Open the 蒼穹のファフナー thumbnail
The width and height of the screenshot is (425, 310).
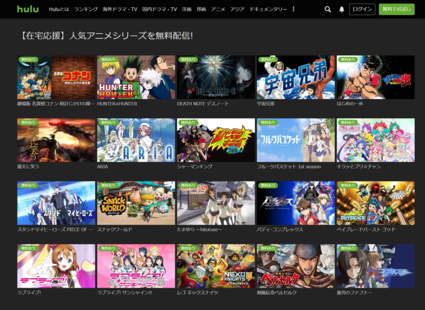coord(376,266)
